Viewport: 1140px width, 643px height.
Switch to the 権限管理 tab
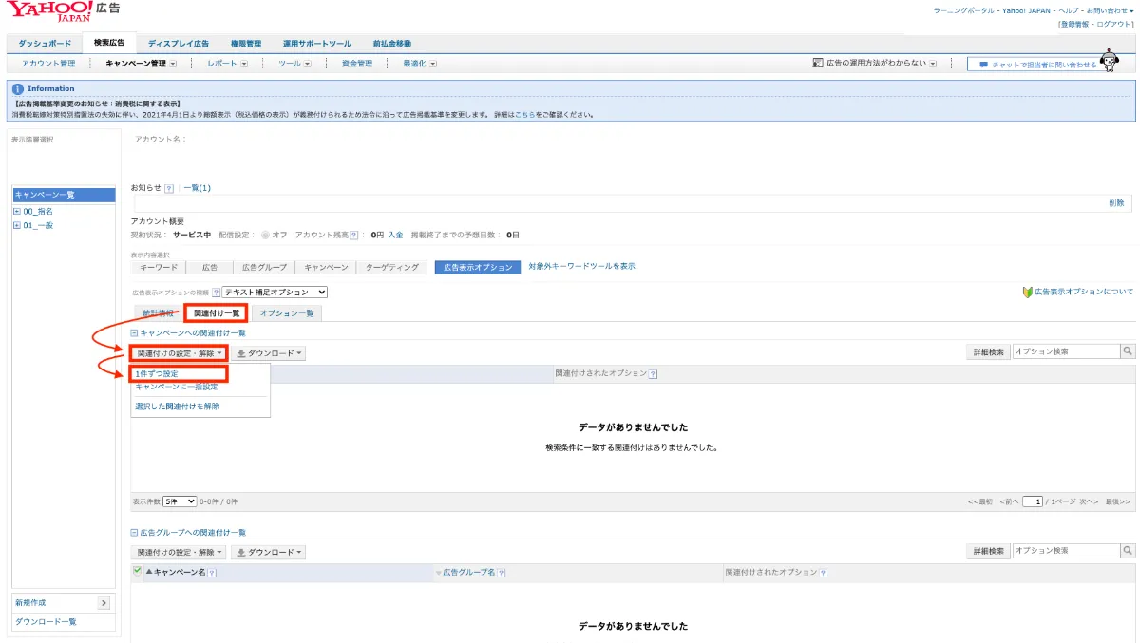pyautogui.click(x=245, y=44)
